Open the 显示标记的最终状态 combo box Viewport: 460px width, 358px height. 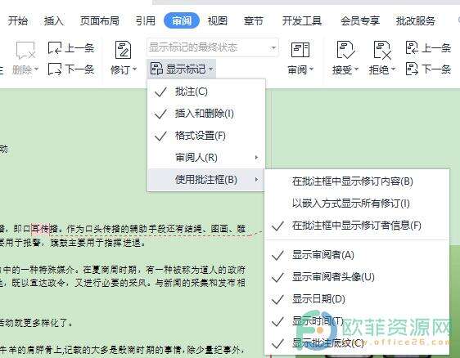point(213,47)
